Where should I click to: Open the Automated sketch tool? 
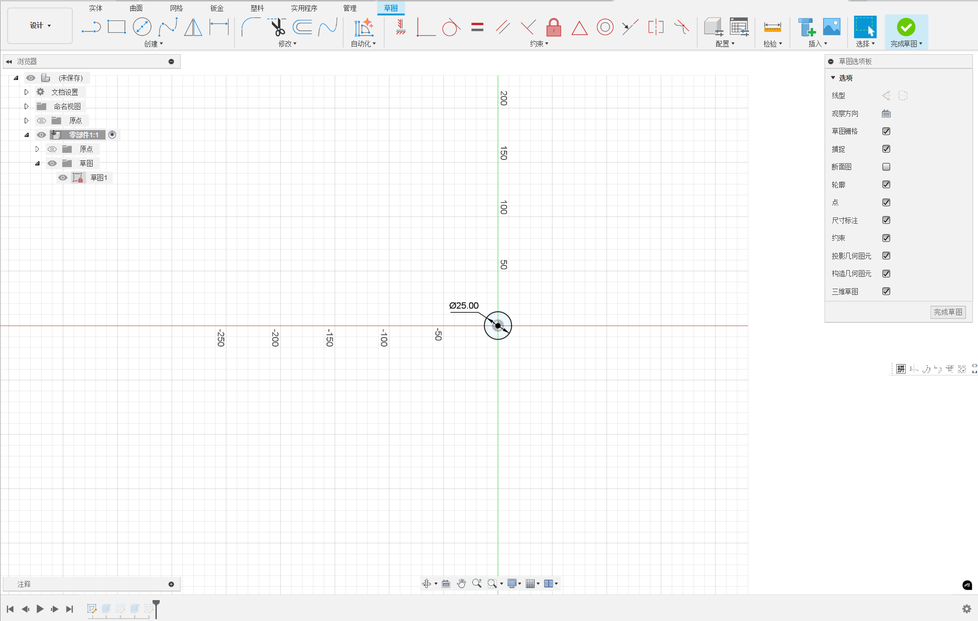click(364, 27)
